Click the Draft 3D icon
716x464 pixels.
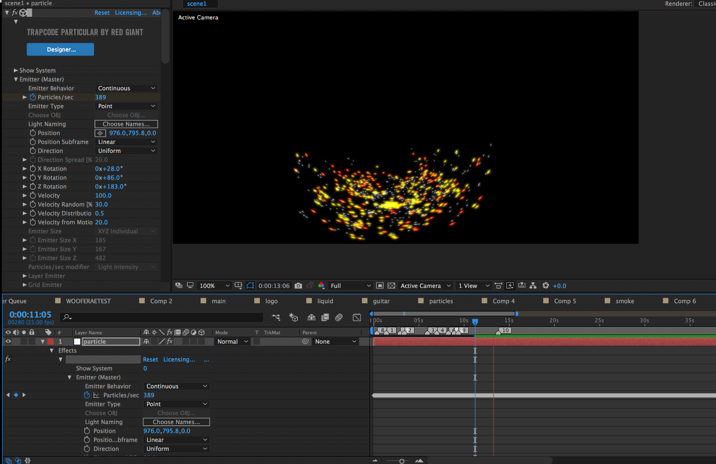click(x=293, y=317)
